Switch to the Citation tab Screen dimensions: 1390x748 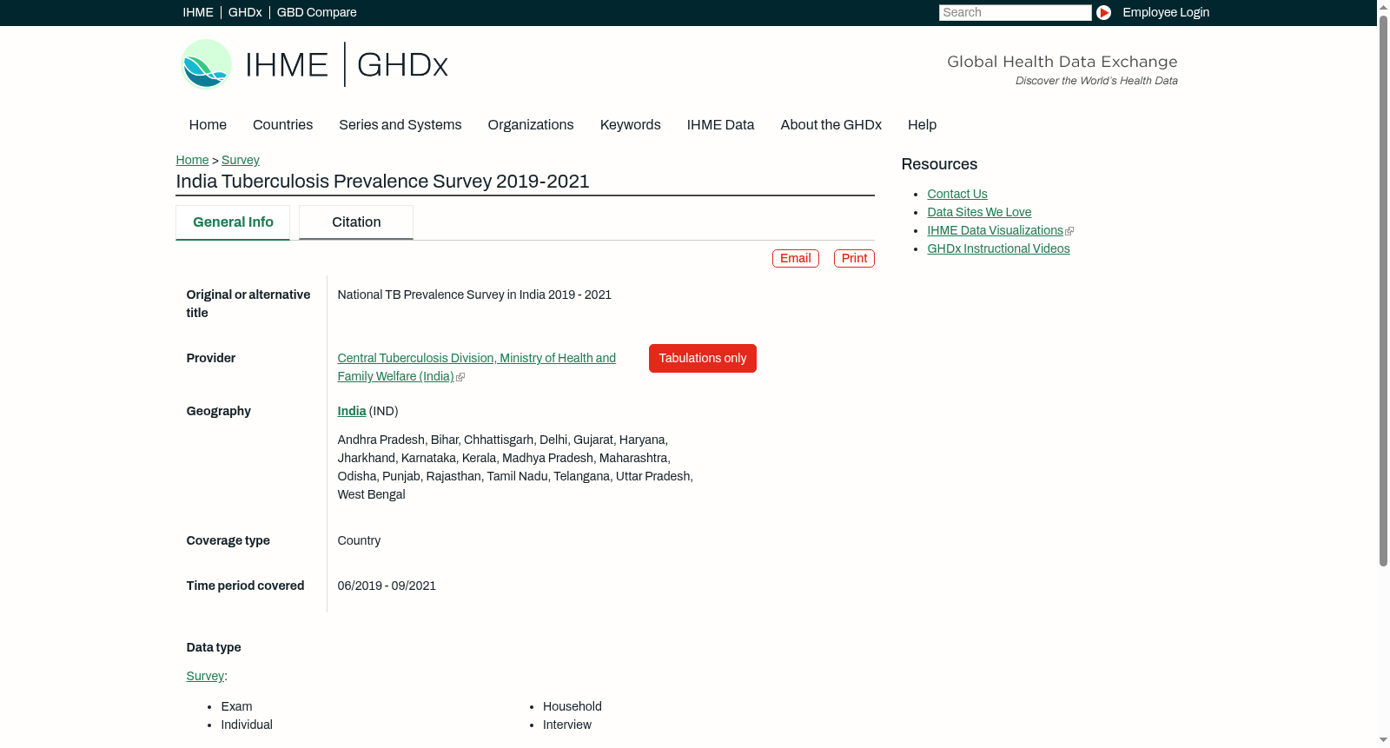(x=356, y=222)
